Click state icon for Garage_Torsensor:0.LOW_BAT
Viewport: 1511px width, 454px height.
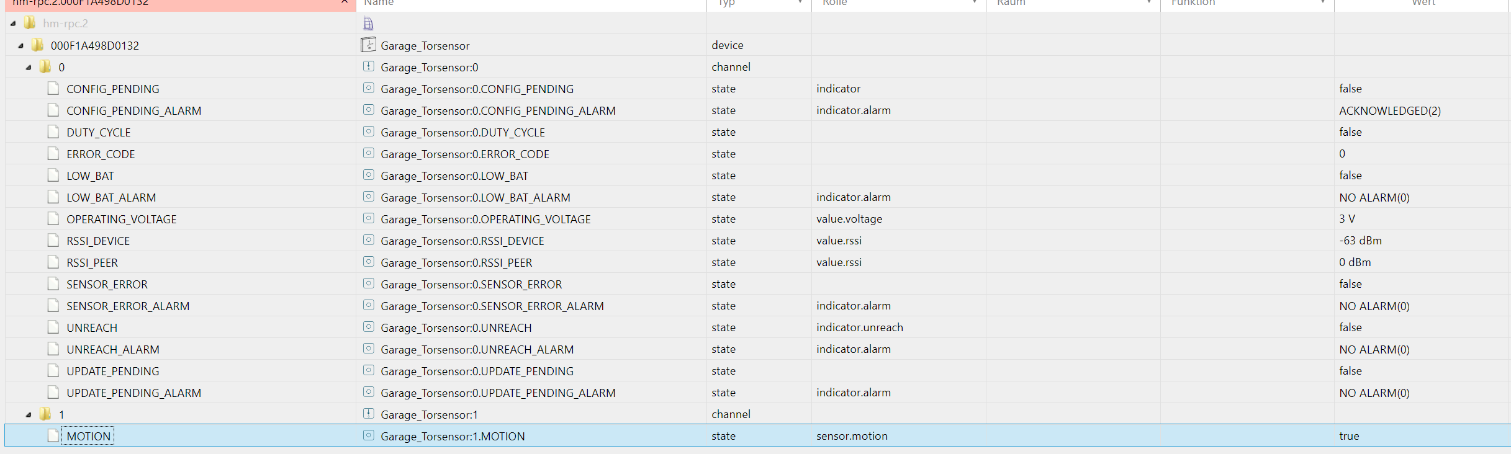369,175
